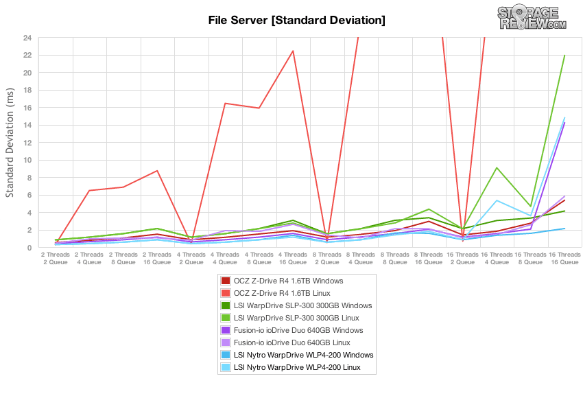Screen dimensions: 583x396
Task: Click x-axis label 16 Threads 2 Queue
Action: 462,258
